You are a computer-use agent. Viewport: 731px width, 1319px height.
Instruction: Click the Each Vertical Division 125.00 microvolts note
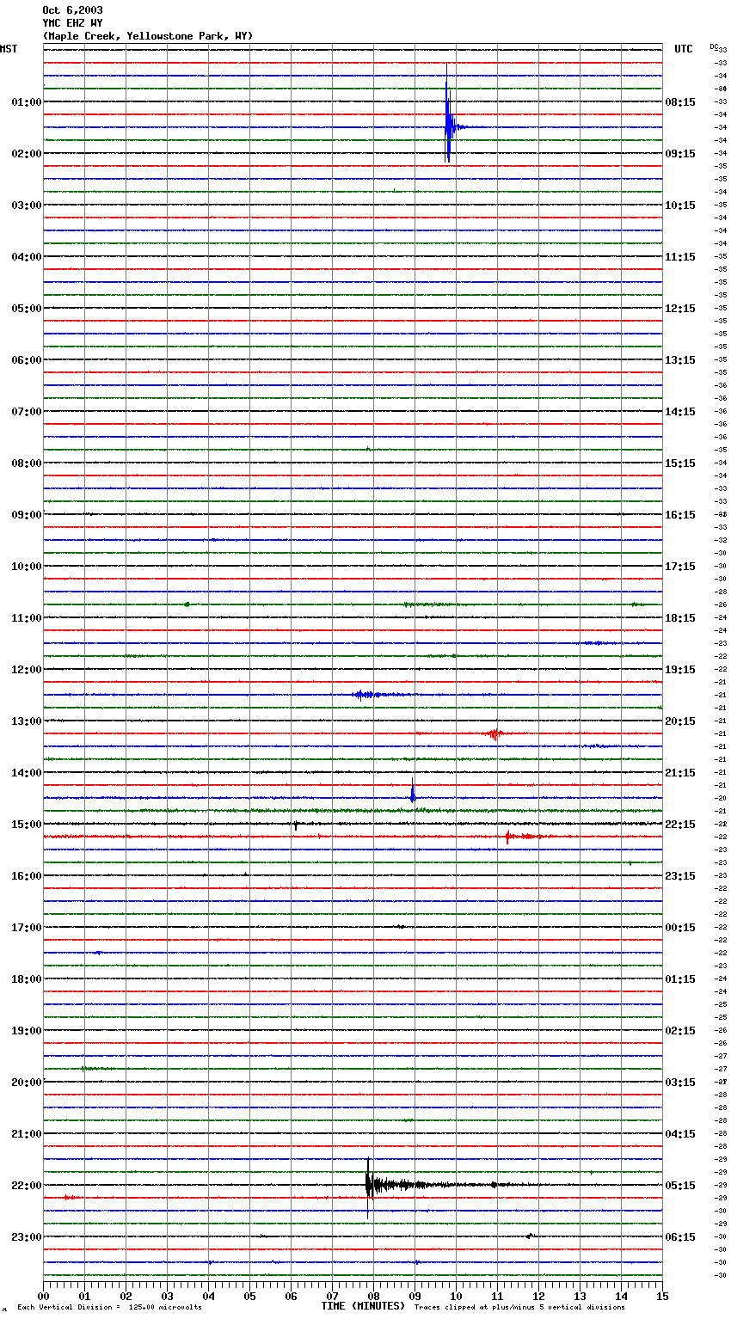pyautogui.click(x=109, y=1308)
